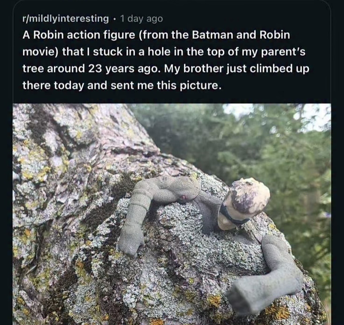The image size is (344, 325).
Task: Open the post via "A Robin action figure" text
Action: [79, 35]
